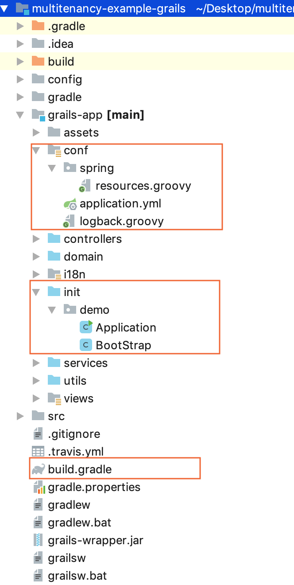
Task: Expand the controllers folder arrow
Action: point(36,239)
